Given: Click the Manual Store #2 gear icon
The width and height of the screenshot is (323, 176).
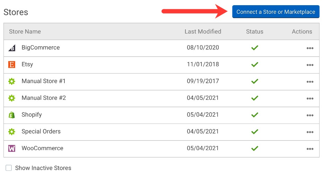Looking at the screenshot, I should (x=12, y=98).
